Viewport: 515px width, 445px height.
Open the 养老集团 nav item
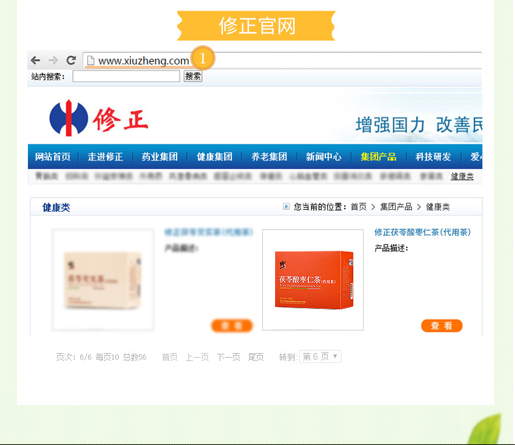(269, 157)
